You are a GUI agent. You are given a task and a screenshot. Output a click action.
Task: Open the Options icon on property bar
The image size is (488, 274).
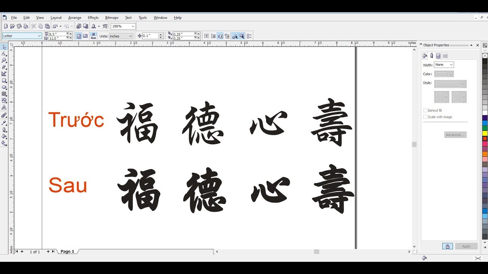249,36
